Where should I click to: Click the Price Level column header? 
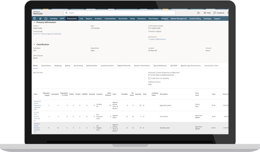pos(197,94)
